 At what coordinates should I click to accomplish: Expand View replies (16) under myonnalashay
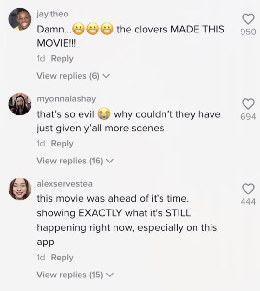[x=75, y=161]
